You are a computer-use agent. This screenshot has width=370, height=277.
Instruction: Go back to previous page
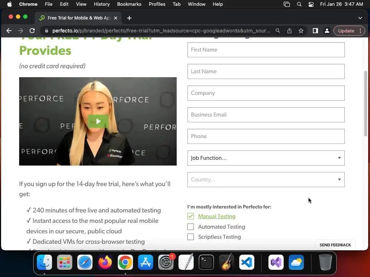9,31
